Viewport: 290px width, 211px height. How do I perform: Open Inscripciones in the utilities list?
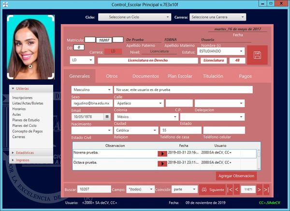tap(23, 98)
